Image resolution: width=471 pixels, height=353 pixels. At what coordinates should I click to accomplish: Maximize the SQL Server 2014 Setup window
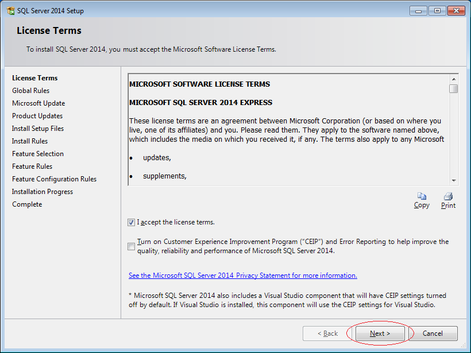tap(437, 11)
